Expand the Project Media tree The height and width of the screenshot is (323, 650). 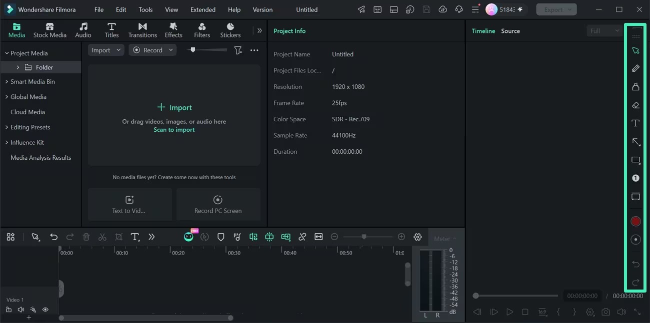click(7, 53)
